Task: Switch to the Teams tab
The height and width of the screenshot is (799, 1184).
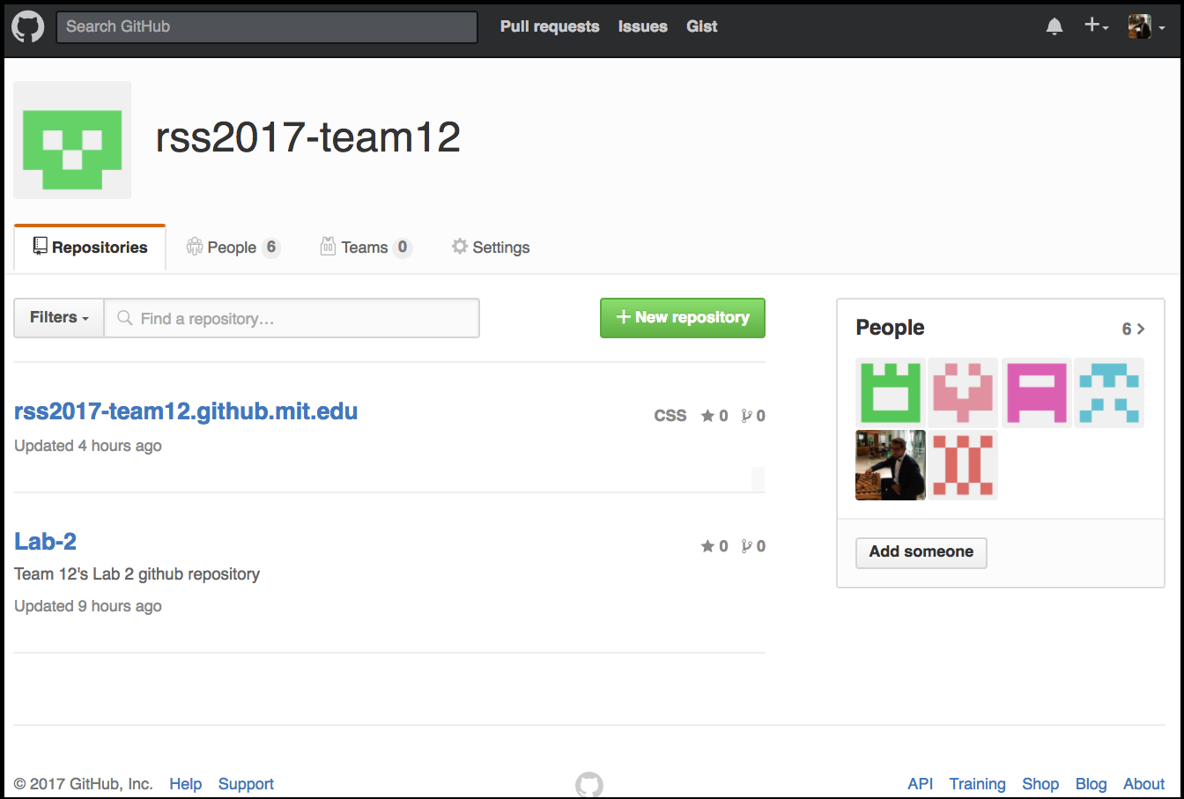Action: coord(365,248)
